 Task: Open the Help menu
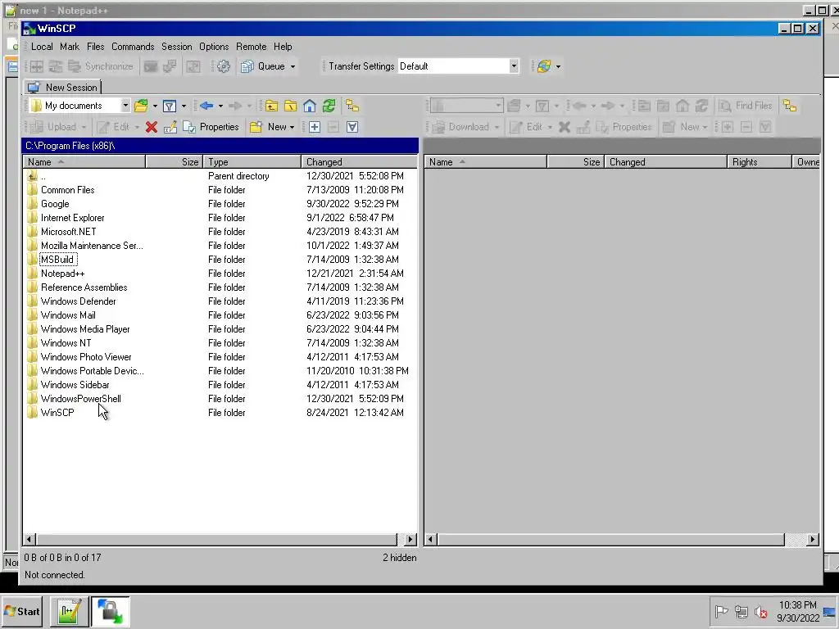pyautogui.click(x=283, y=47)
